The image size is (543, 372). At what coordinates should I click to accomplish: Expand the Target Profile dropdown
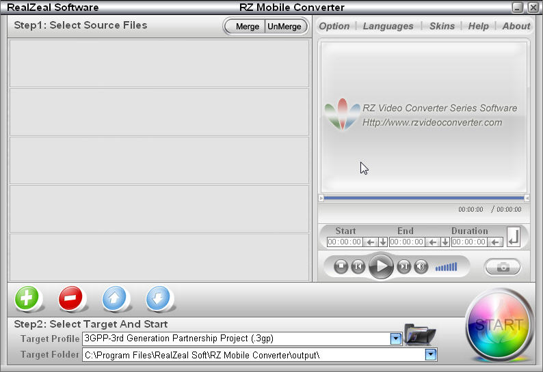pos(395,339)
